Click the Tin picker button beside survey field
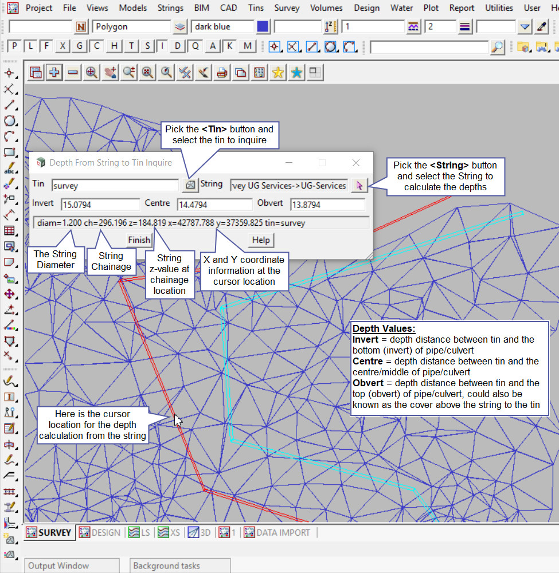This screenshot has height=573, width=559. (x=190, y=185)
